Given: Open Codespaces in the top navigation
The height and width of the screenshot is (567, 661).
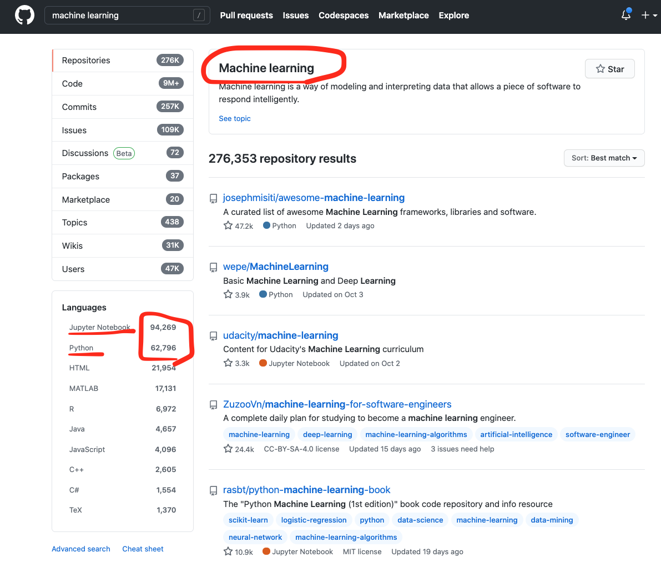Looking at the screenshot, I should pyautogui.click(x=344, y=15).
